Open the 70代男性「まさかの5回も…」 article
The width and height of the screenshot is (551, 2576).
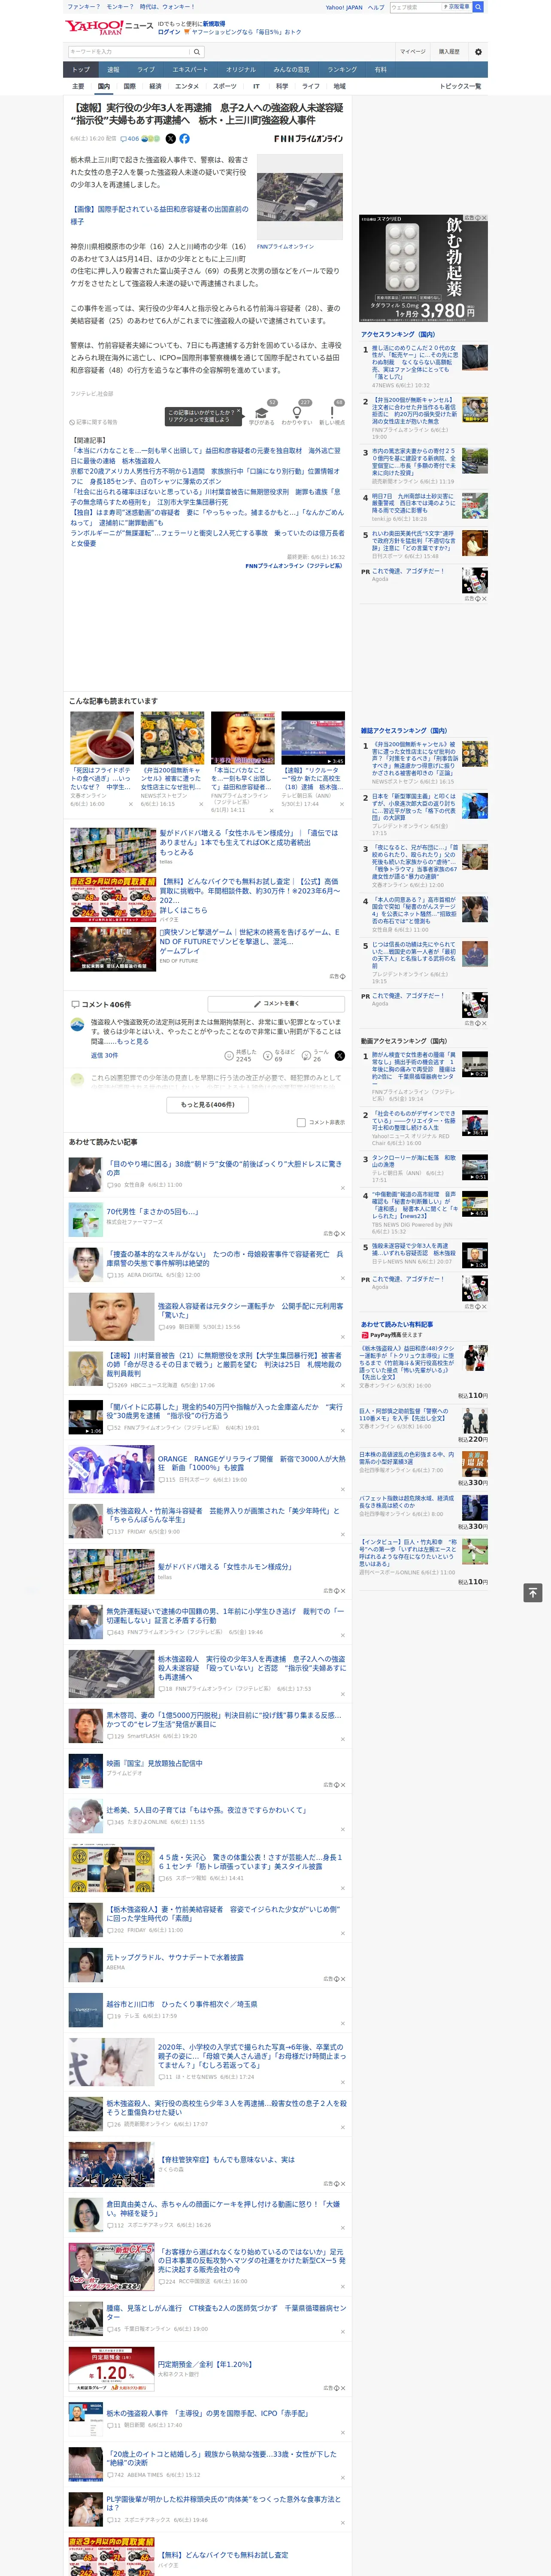(x=153, y=1212)
